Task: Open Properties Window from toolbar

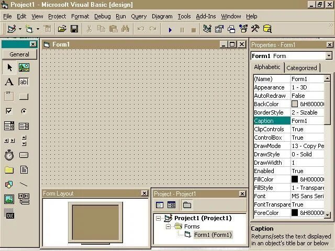Action: tap(219, 29)
